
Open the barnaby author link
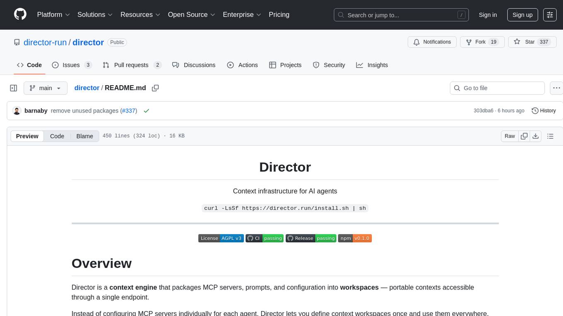tap(36, 111)
